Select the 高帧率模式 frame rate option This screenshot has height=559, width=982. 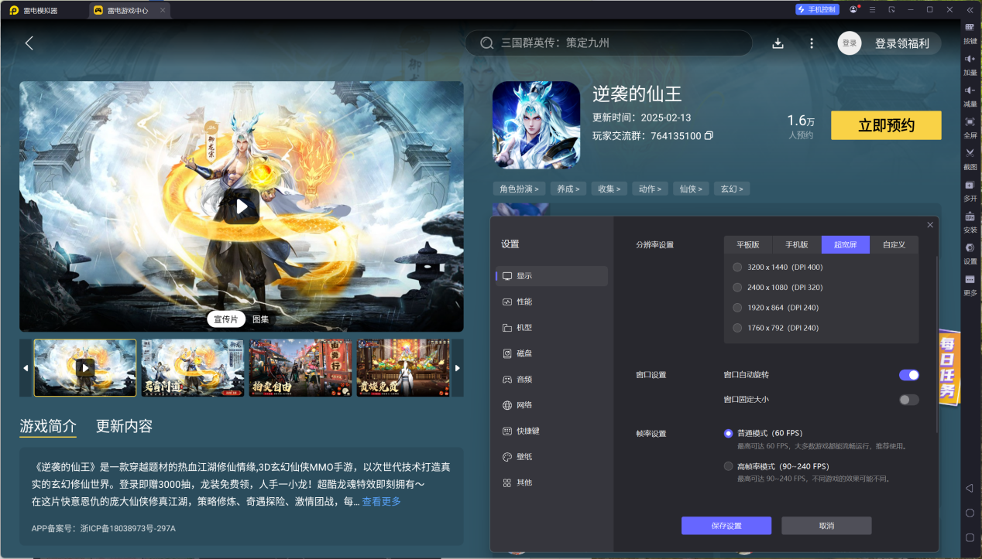[x=728, y=465]
